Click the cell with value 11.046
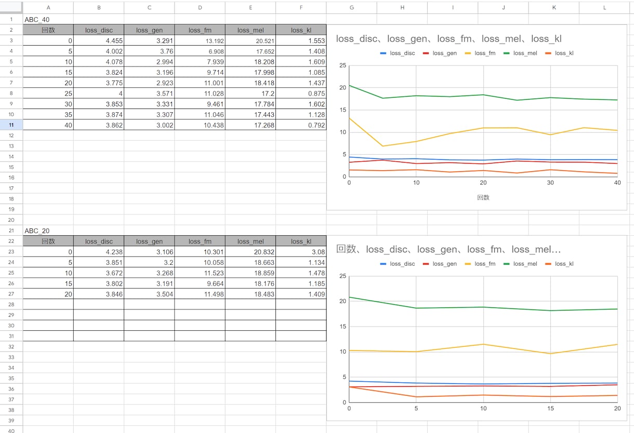634x433 pixels. [200, 114]
